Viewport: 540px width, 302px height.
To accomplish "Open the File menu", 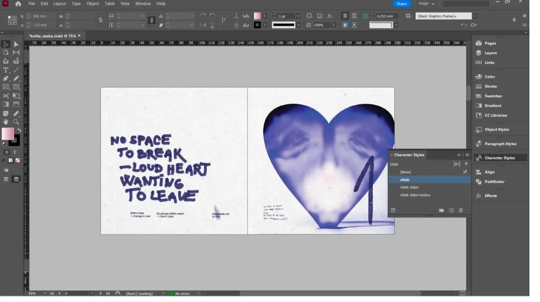I will 32,4.
